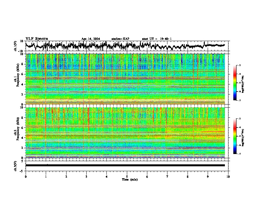Click the "station=KAP" label
Viewport: 257px width, 198px height.
[x=120, y=39]
